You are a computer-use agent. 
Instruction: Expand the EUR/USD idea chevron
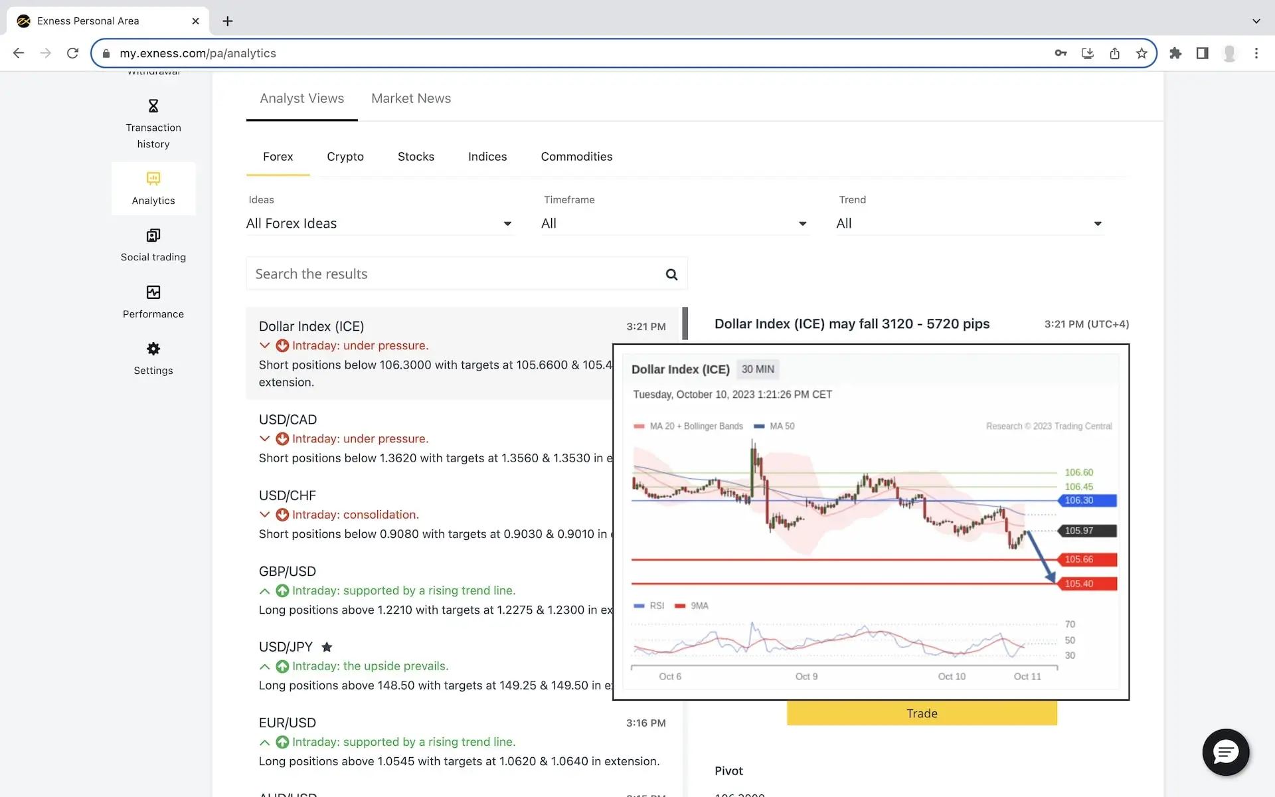pos(264,742)
